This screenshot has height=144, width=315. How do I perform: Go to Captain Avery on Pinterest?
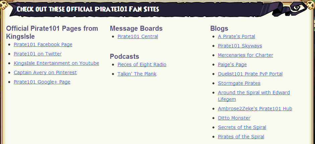pos(45,73)
